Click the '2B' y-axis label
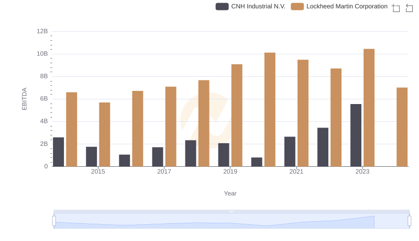Image resolution: width=419 pixels, height=241 pixels. 44,144
